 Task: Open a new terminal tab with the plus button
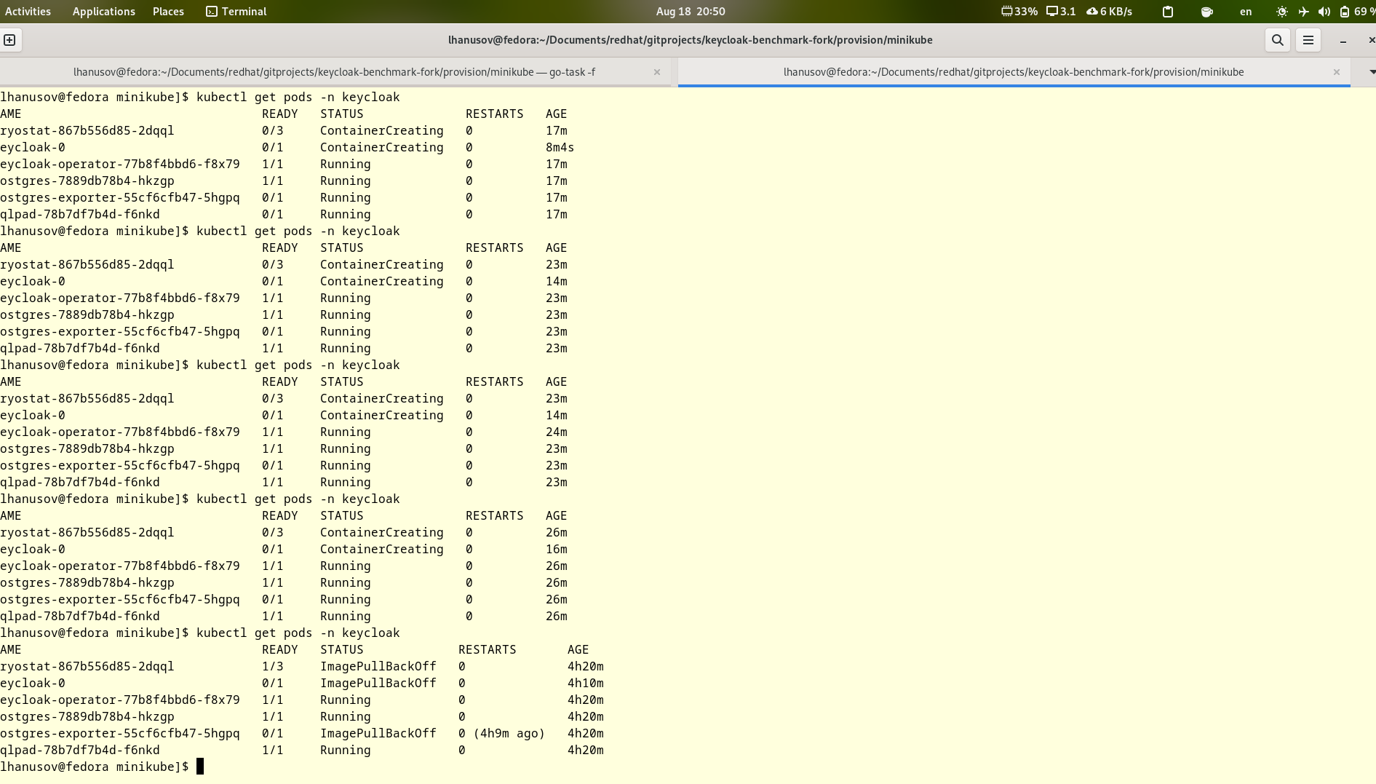coord(9,40)
